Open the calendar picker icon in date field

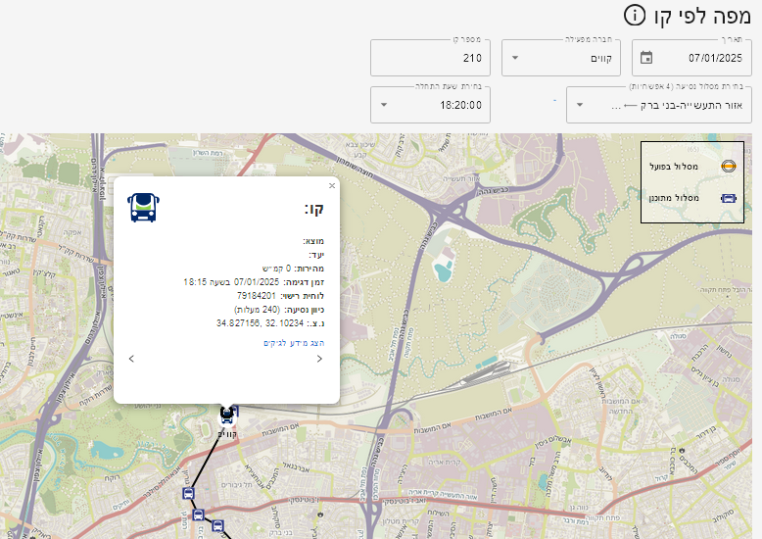645,58
